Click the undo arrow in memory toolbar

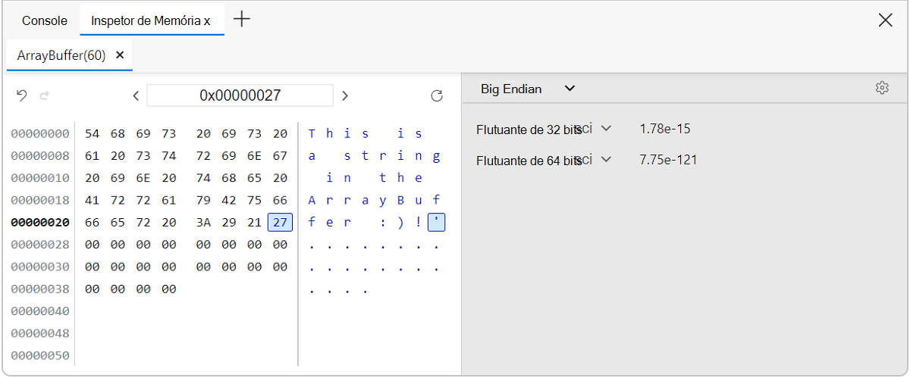tap(22, 95)
